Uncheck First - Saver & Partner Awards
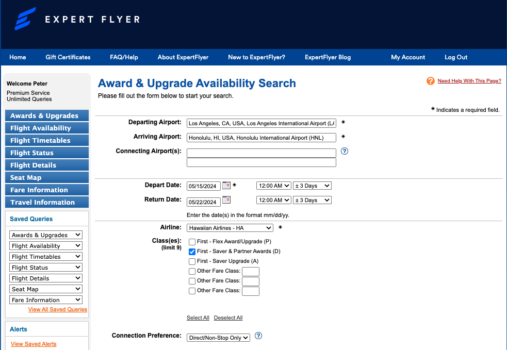The image size is (507, 350). tap(192, 252)
